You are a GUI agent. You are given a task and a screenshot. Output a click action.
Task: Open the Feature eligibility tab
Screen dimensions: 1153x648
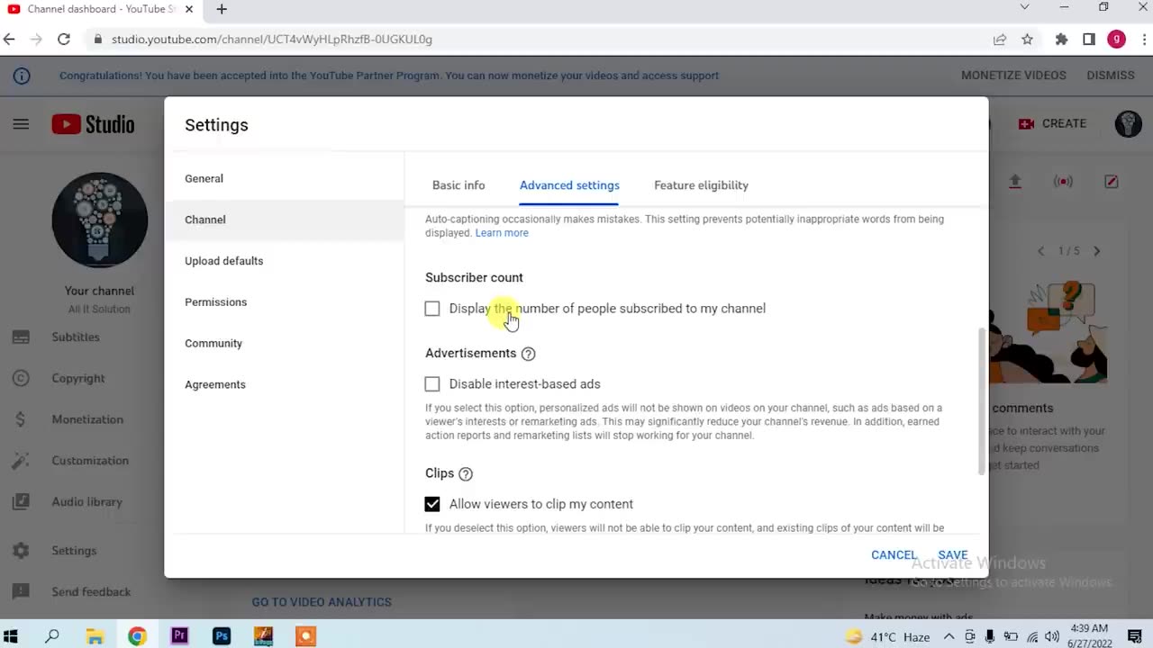pos(701,185)
